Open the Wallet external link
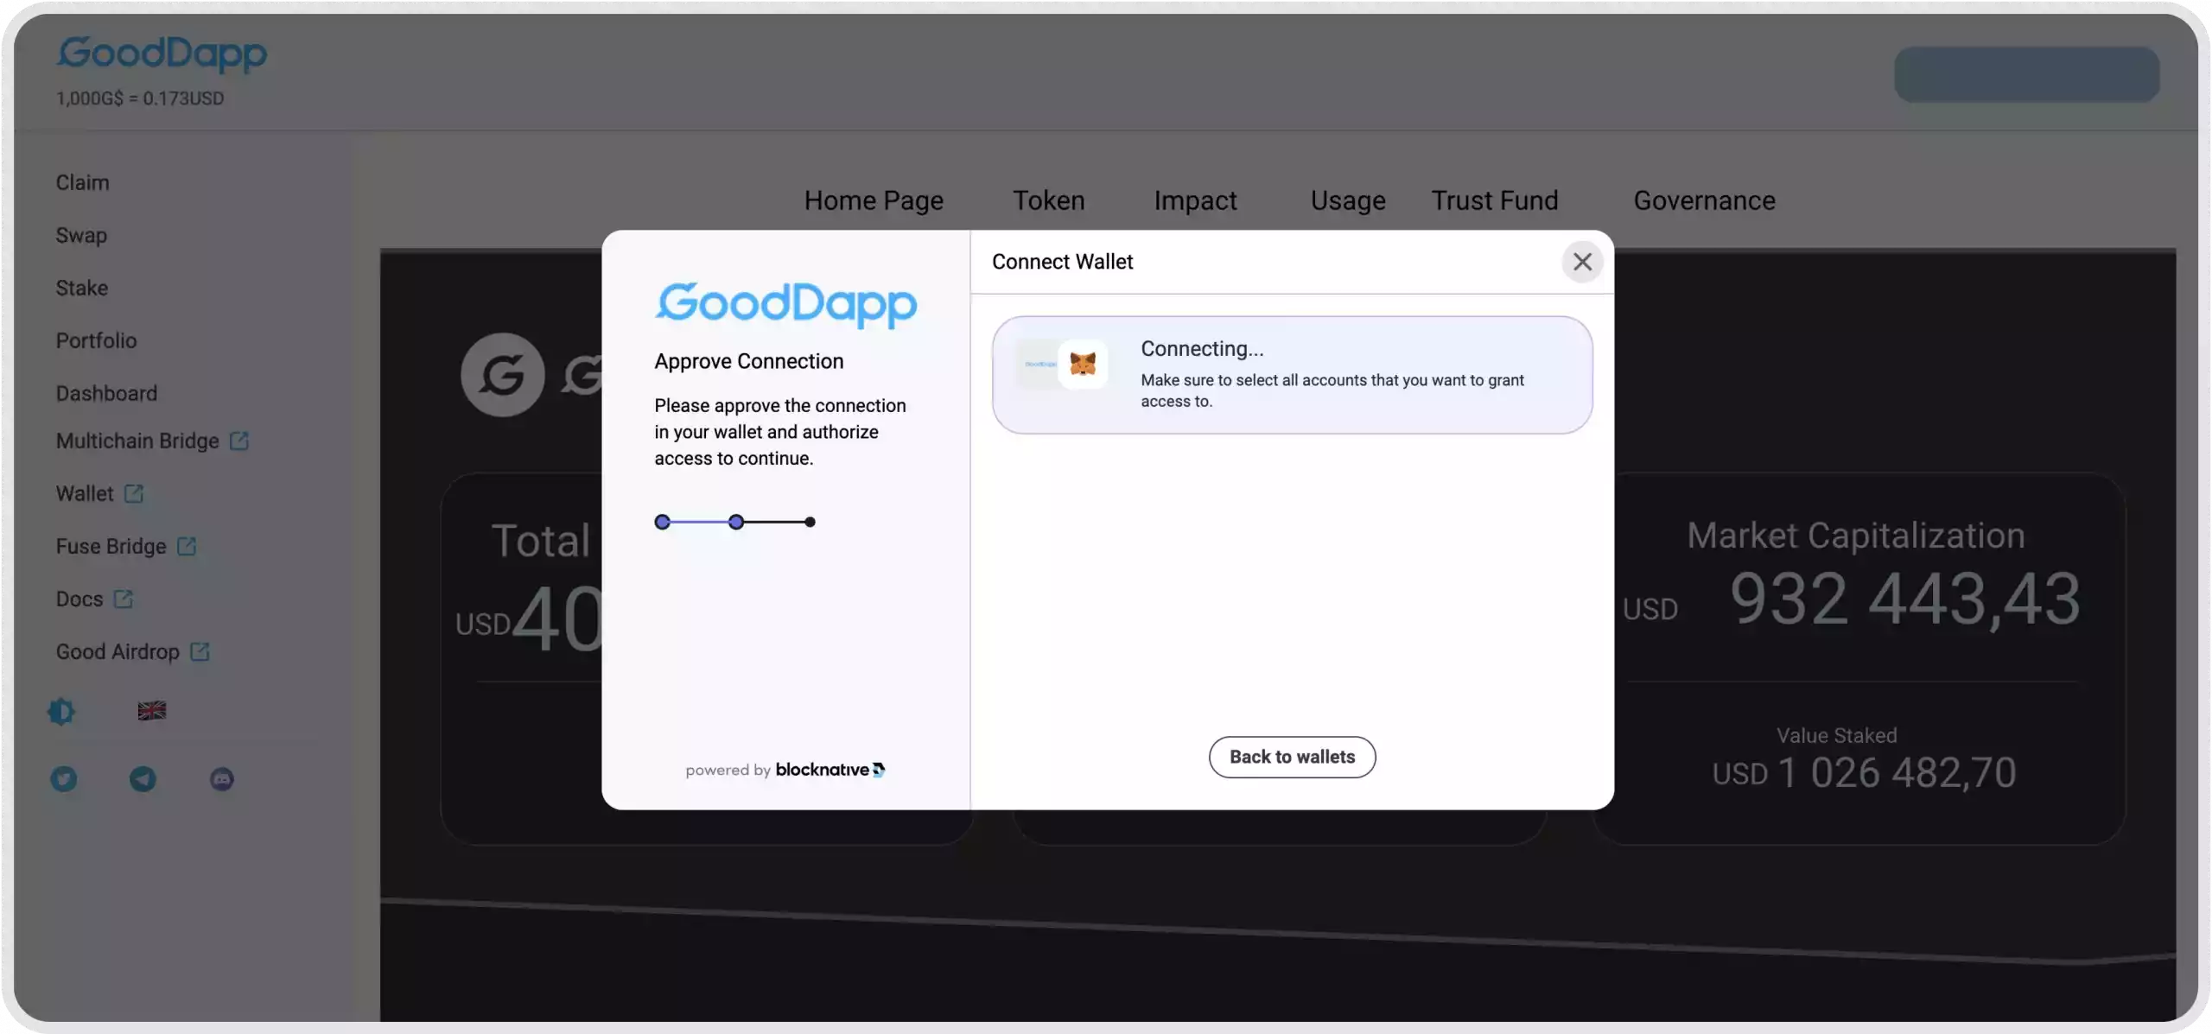The height and width of the screenshot is (1034, 2212). point(99,494)
